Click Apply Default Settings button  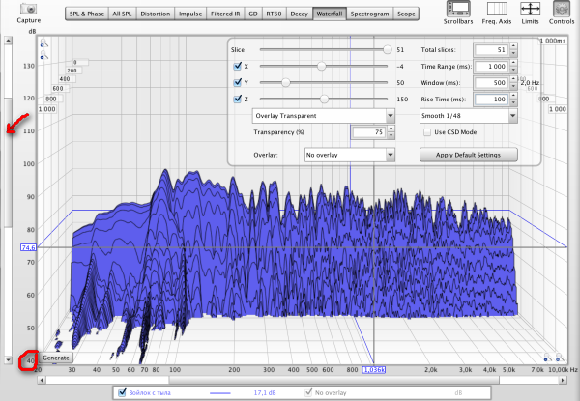tap(469, 155)
